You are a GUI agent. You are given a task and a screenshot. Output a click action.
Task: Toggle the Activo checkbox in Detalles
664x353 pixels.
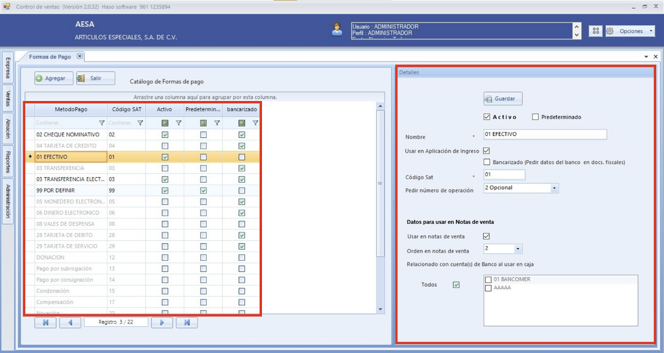coord(487,117)
